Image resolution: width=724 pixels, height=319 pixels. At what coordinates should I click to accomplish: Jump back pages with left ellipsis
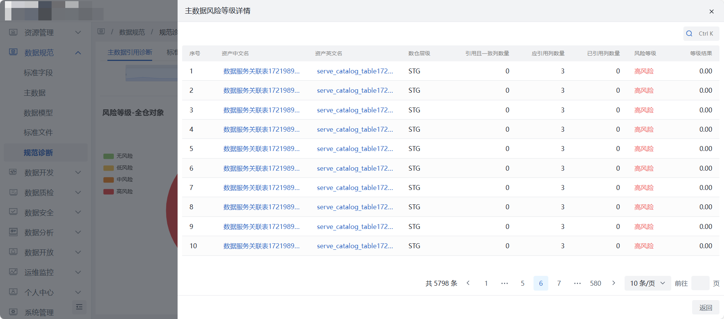pyautogui.click(x=504, y=283)
